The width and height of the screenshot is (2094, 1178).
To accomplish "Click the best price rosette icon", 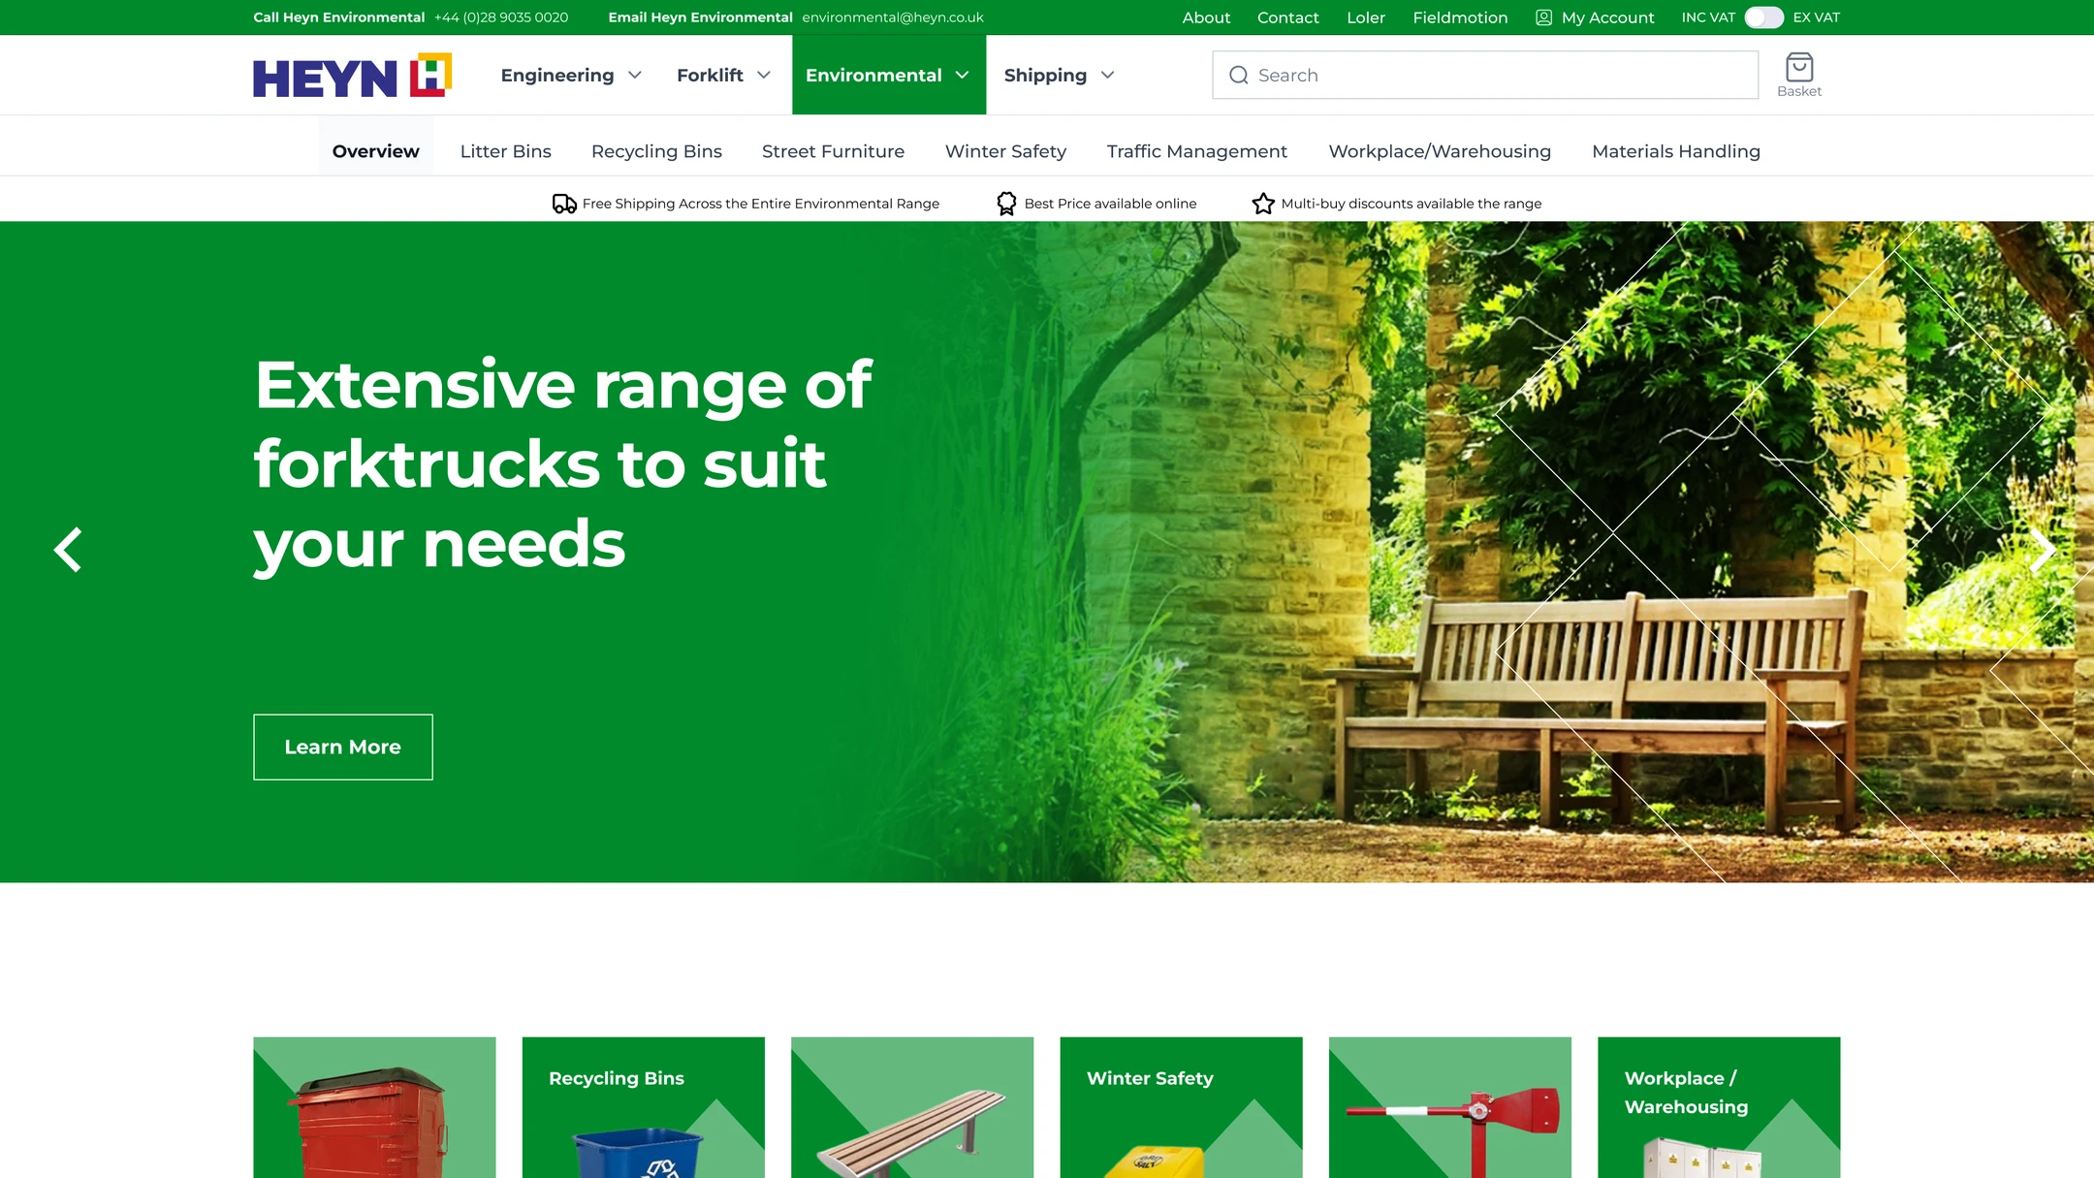I will [x=1006, y=204].
